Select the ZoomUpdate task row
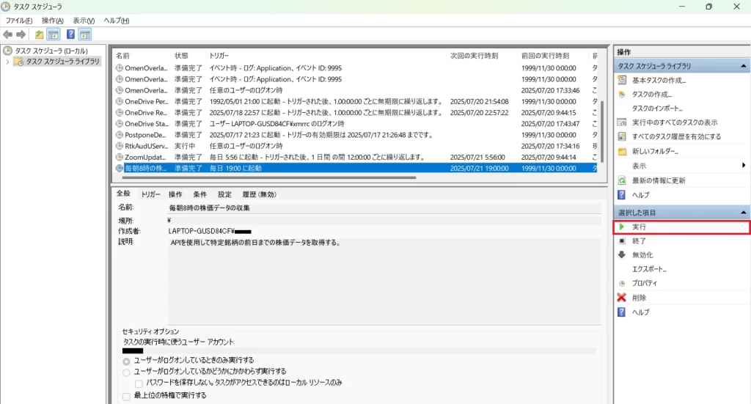This screenshot has width=751, height=404. (144, 157)
